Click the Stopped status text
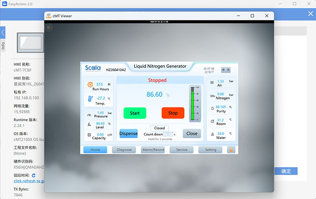This screenshot has height=199, width=316. pos(157,80)
